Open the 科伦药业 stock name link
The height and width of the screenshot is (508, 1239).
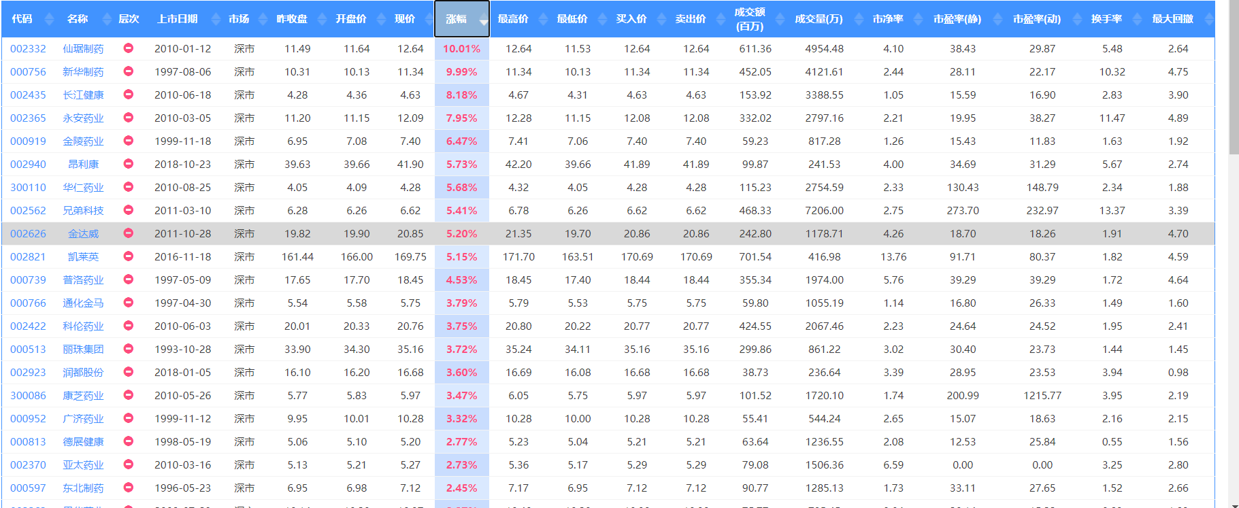[83, 326]
